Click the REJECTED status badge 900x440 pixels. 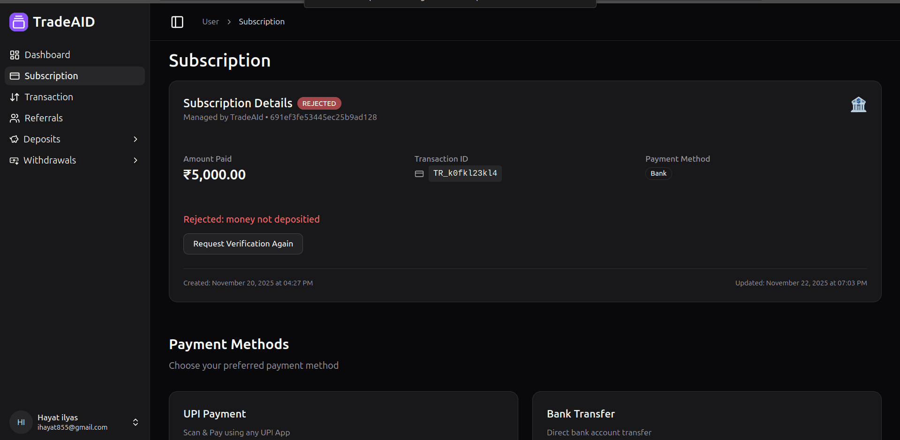319,103
